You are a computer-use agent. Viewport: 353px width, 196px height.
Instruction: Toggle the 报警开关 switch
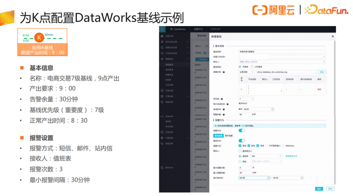242,130
